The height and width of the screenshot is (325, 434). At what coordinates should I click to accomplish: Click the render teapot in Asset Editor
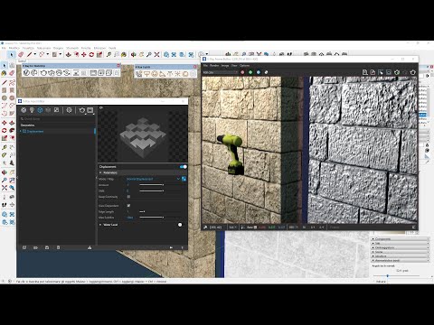coord(81,110)
